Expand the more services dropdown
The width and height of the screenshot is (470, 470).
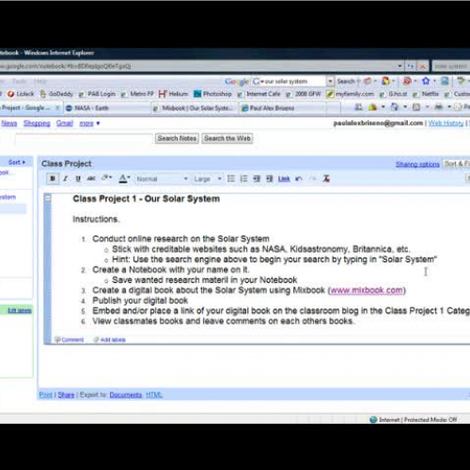89,123
